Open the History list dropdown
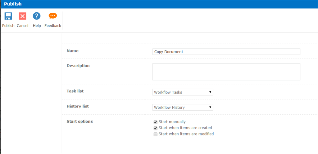This screenshot has width=318, height=154. pyautogui.click(x=183, y=108)
